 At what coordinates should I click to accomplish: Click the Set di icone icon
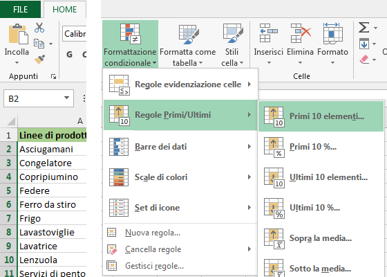coord(119,208)
